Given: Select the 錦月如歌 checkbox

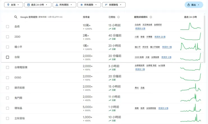Looking at the screenshot, I should coord(8,88).
